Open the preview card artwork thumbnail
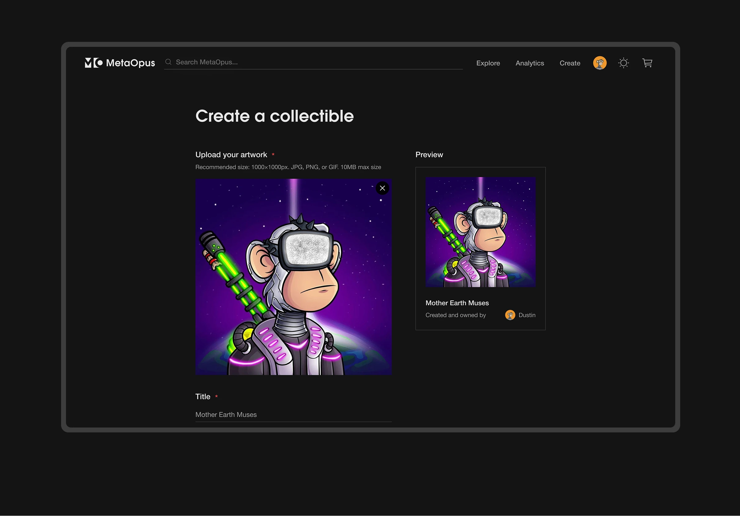The width and height of the screenshot is (740, 516). (480, 232)
